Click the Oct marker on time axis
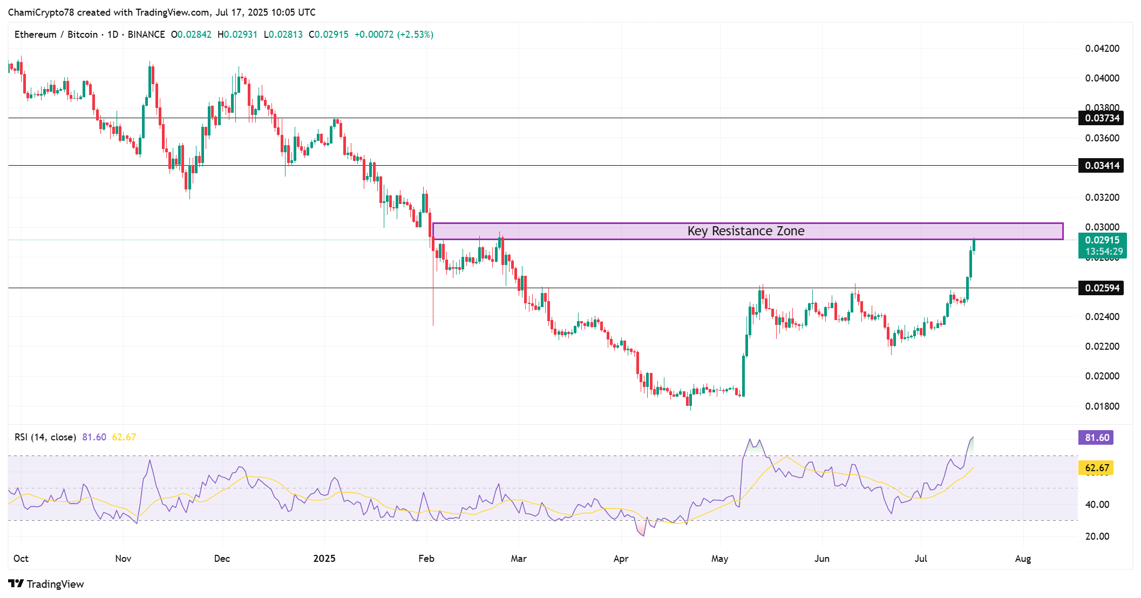 coord(21,559)
